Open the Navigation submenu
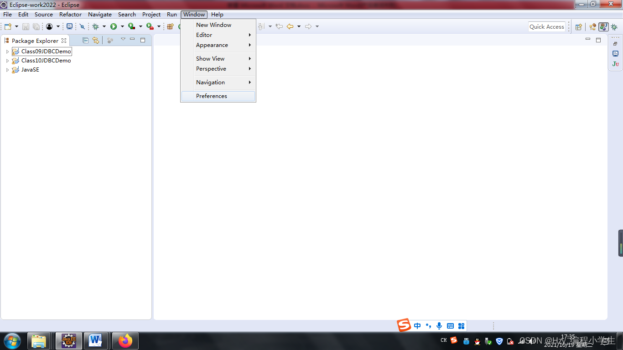This screenshot has height=350, width=623. coord(218,82)
